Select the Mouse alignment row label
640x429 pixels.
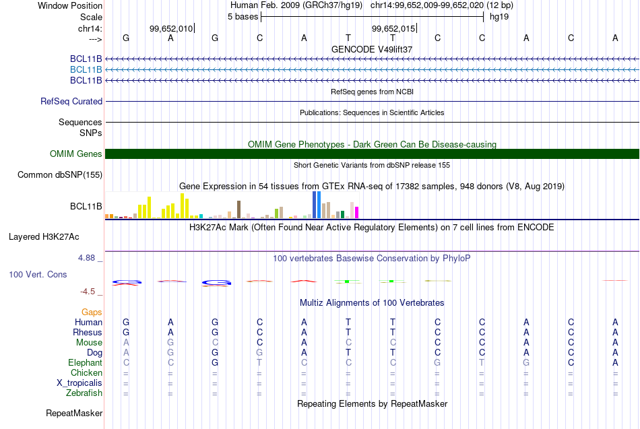89,343
